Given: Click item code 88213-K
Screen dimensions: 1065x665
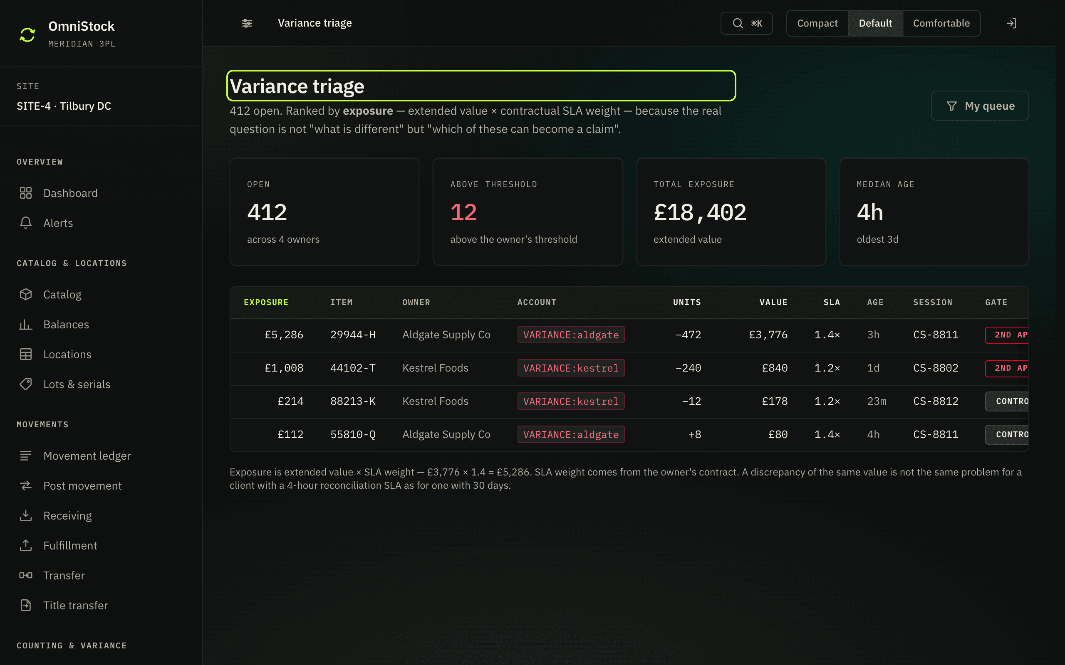Looking at the screenshot, I should [353, 401].
